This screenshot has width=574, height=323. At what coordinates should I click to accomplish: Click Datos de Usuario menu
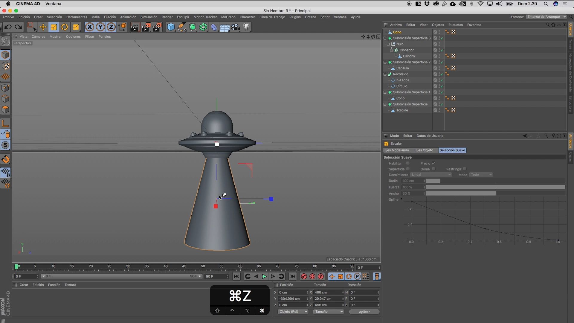point(430,136)
